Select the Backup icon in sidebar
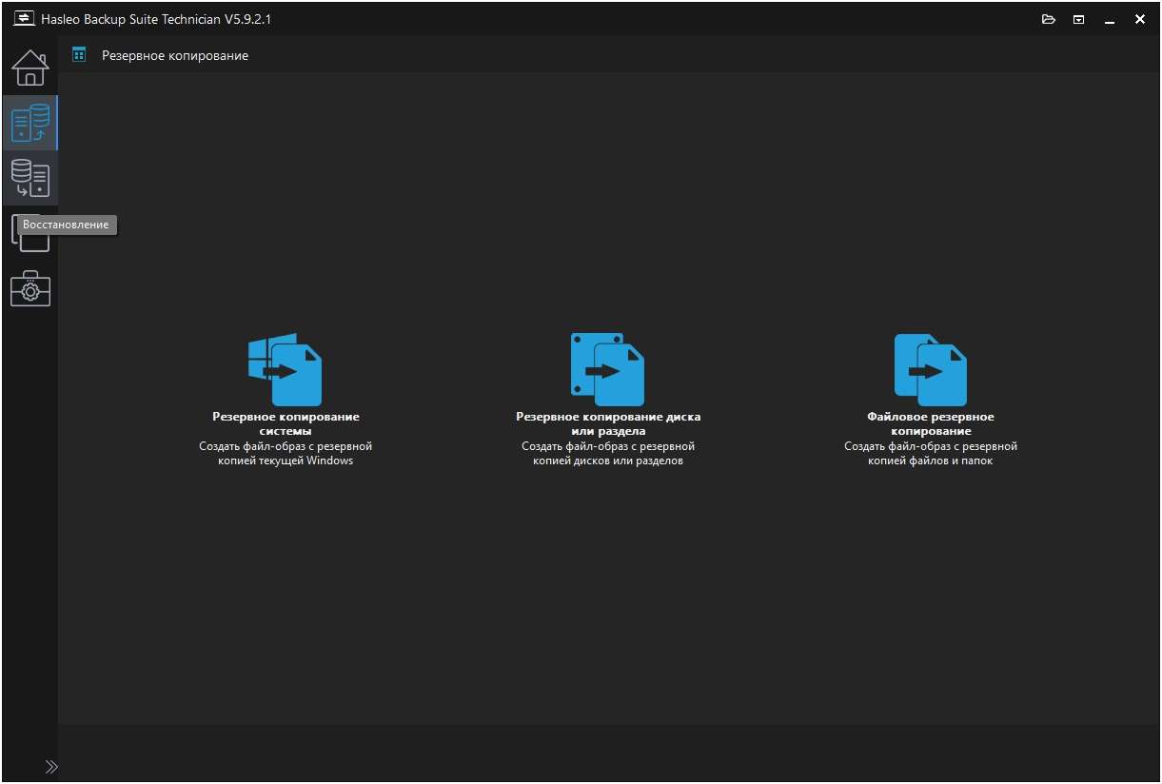1162x784 pixels. [30, 123]
